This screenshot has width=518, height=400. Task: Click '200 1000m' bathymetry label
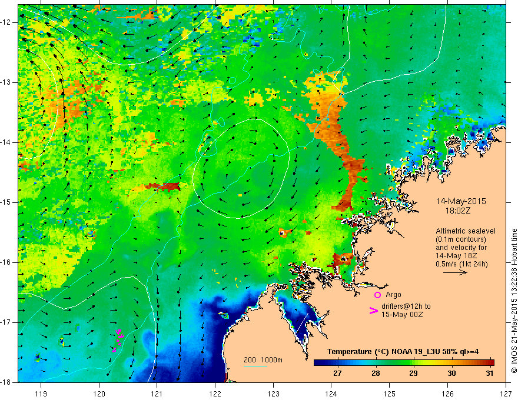[x=263, y=360]
